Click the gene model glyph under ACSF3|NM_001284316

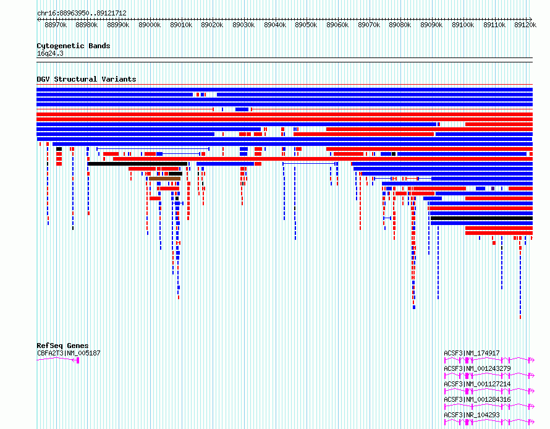click(489, 406)
